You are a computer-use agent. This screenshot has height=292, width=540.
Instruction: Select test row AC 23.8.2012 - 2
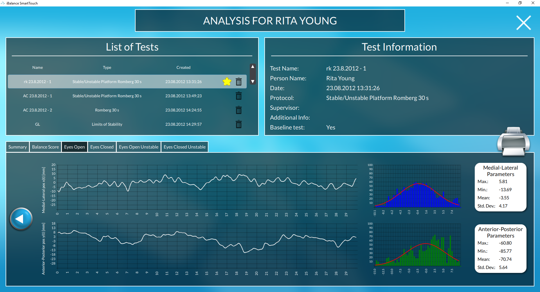127,110
